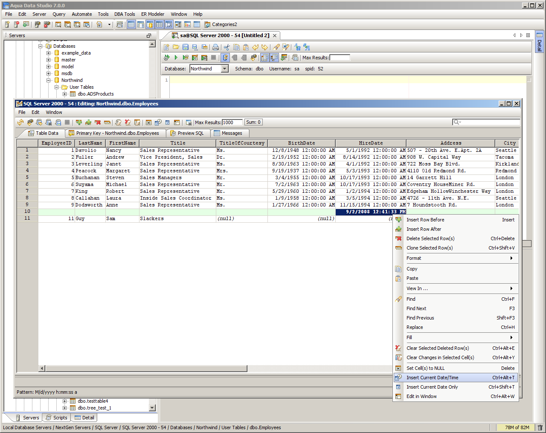
Task: Click the Clone Row icon in the editor toolbar
Action: pos(107,122)
